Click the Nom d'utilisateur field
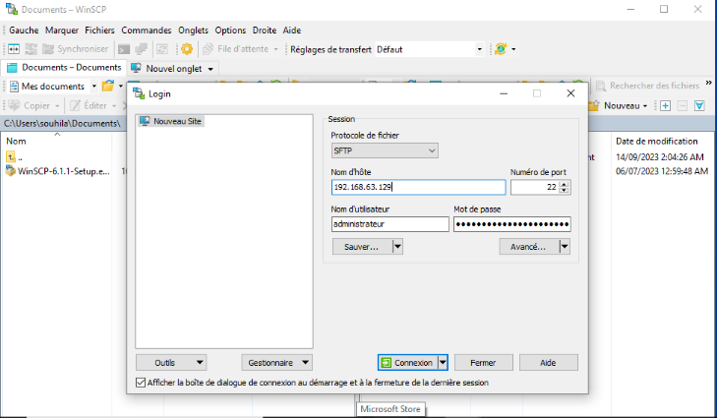This screenshot has height=418, width=717. click(390, 224)
